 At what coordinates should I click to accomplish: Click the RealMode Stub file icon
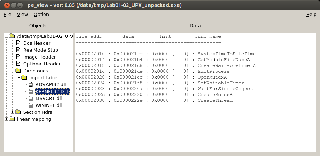click(18, 50)
